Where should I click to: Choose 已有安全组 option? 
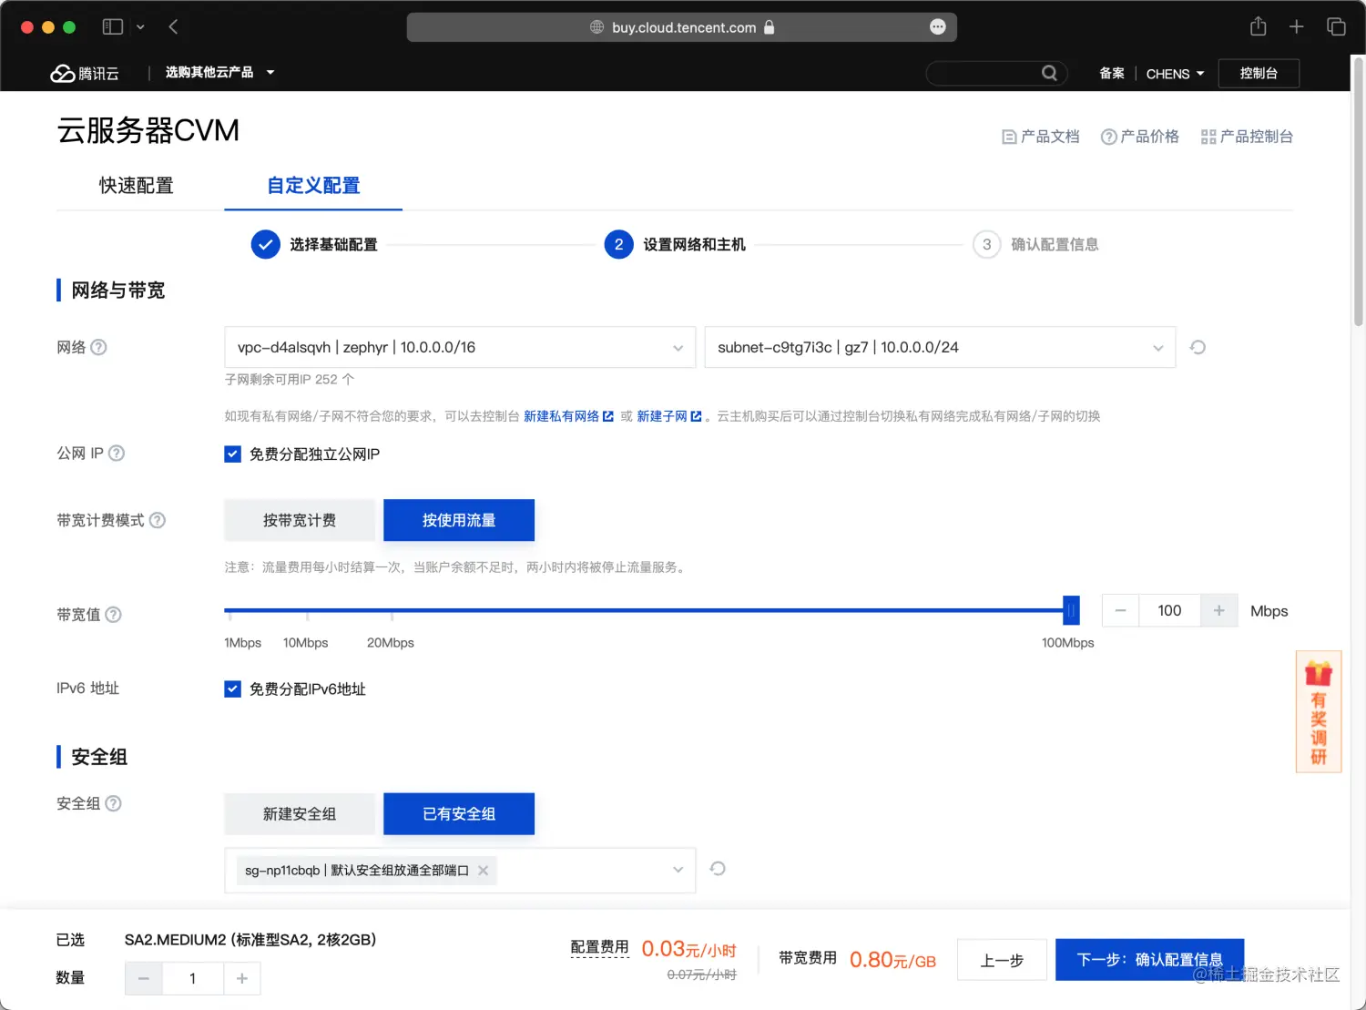(459, 813)
